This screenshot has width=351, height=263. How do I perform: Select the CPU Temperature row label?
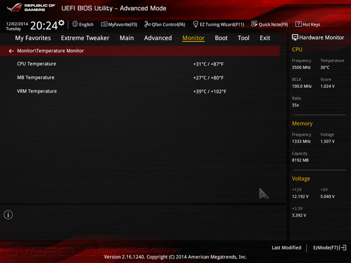[x=37, y=64]
